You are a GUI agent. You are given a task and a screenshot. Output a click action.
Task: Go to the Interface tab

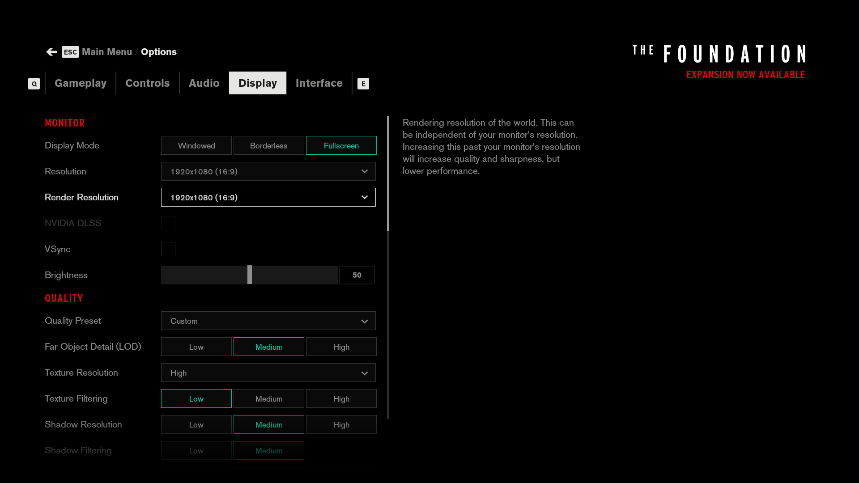click(x=319, y=83)
